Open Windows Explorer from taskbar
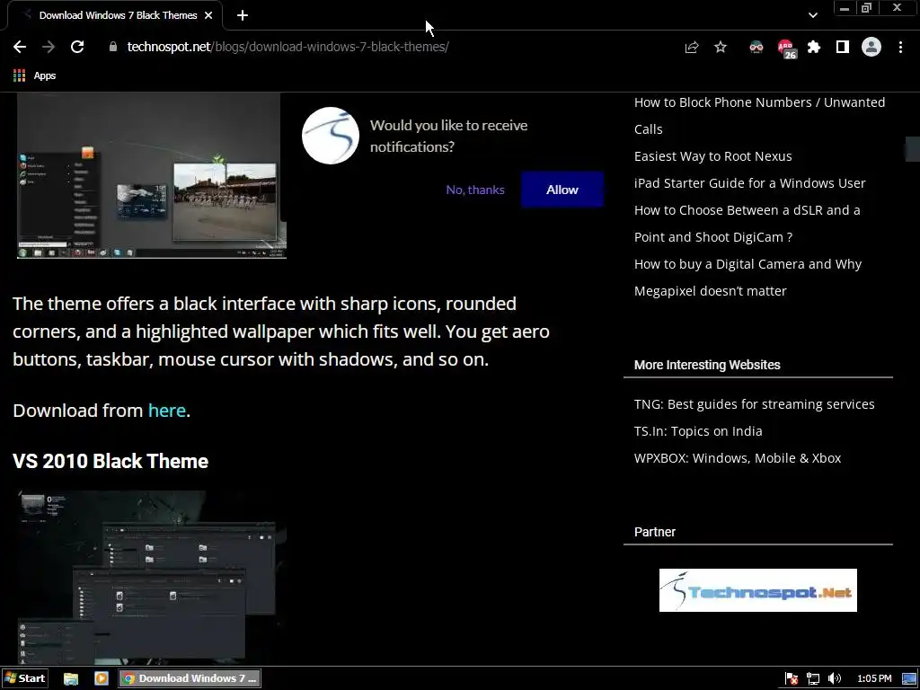 (71, 678)
